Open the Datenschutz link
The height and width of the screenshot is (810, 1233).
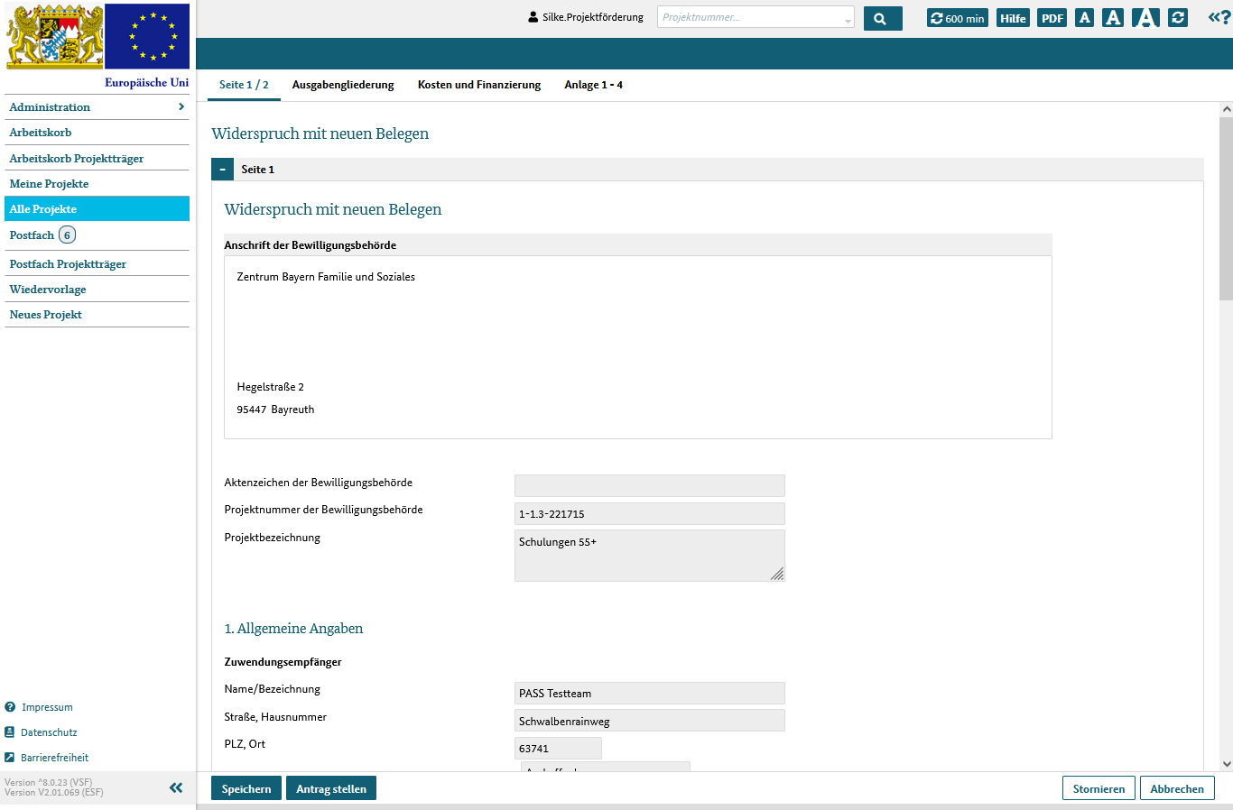pyautogui.click(x=49, y=732)
